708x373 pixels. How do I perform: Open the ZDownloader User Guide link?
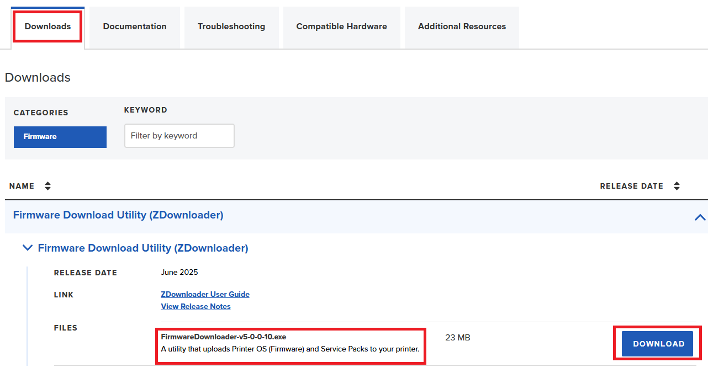coord(205,295)
